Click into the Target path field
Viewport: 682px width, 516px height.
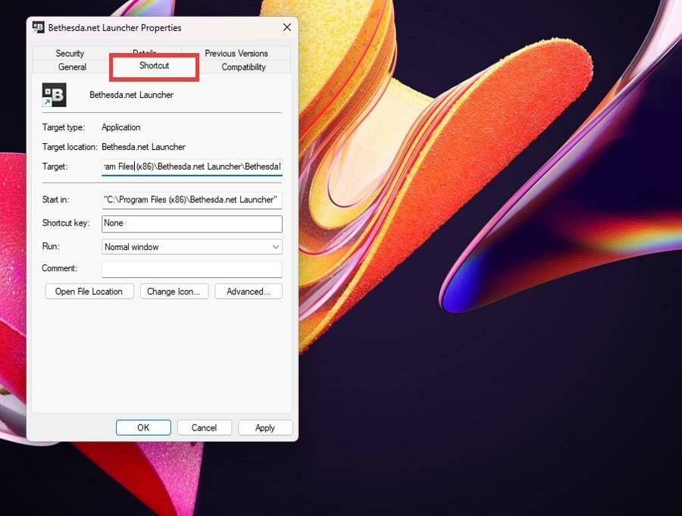click(192, 167)
